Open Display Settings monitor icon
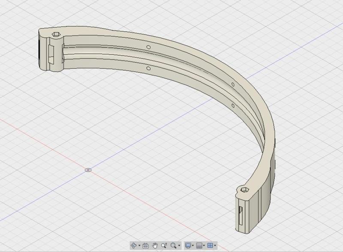 (188, 246)
